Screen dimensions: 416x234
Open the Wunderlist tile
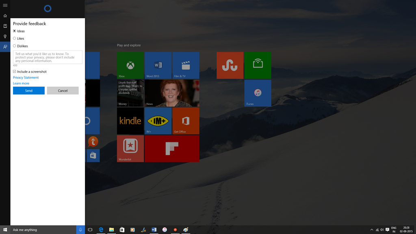[x=130, y=149]
